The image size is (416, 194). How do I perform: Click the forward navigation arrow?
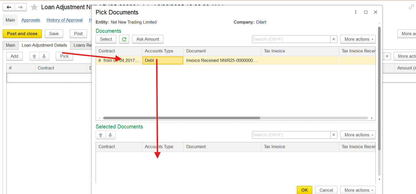[20, 7]
